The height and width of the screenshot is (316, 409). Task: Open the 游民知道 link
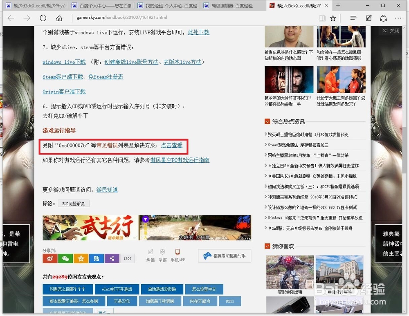tap(107, 190)
